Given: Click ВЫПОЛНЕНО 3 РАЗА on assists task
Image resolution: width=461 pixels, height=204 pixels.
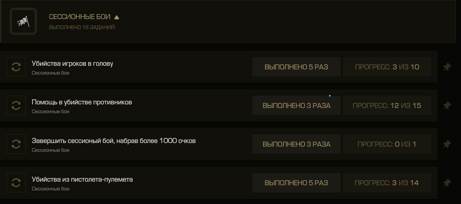Looking at the screenshot, I should [x=296, y=105].
